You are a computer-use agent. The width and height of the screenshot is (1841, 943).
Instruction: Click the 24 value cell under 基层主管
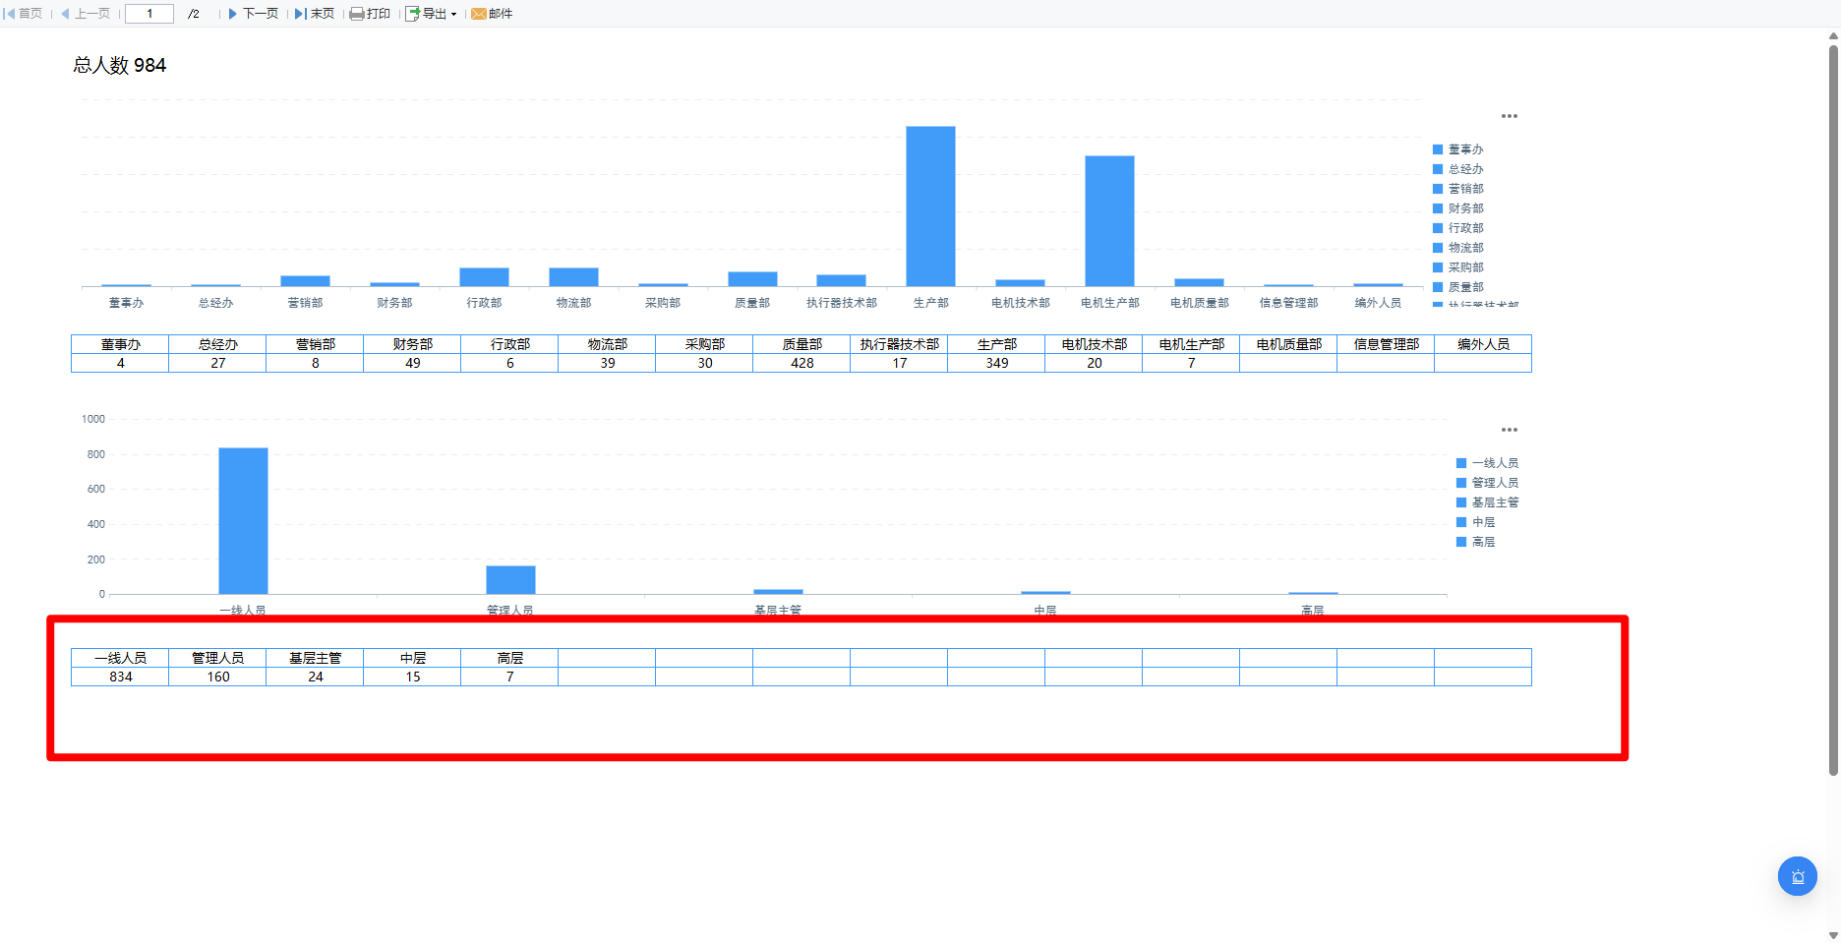click(x=315, y=677)
